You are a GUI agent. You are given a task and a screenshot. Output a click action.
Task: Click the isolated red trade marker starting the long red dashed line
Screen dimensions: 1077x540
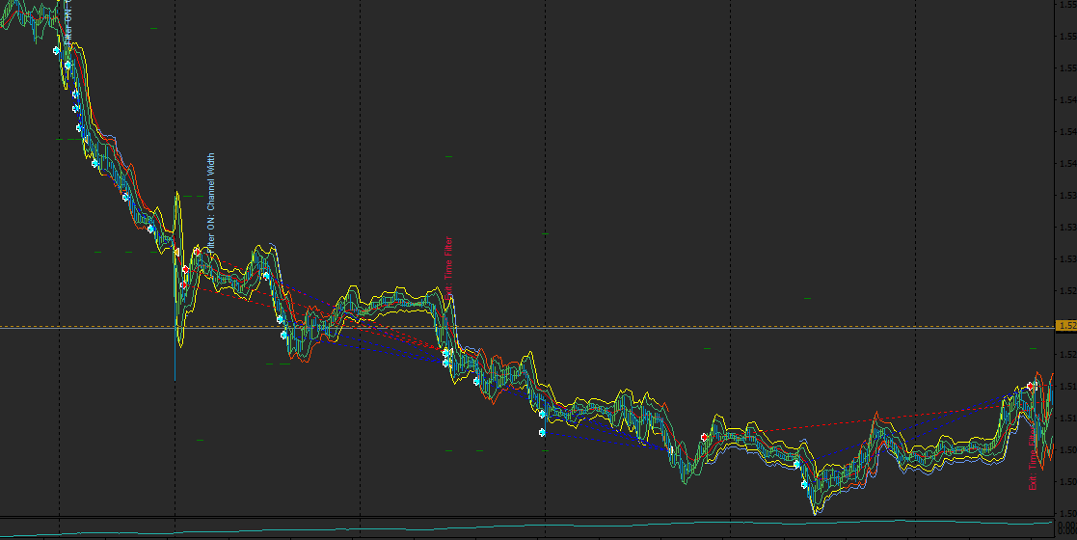[704, 437]
